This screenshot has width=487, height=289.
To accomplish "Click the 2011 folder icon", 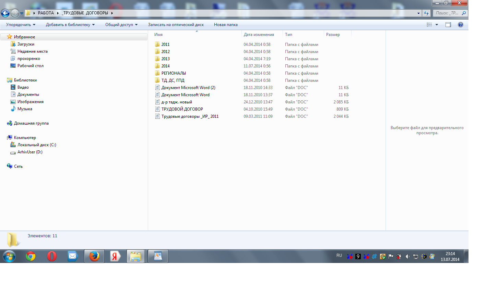I will (x=157, y=44).
